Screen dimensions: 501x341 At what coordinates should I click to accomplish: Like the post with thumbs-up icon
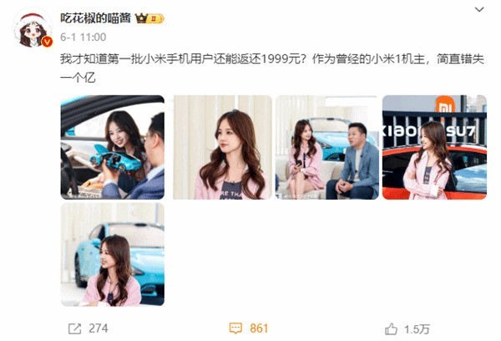391,328
